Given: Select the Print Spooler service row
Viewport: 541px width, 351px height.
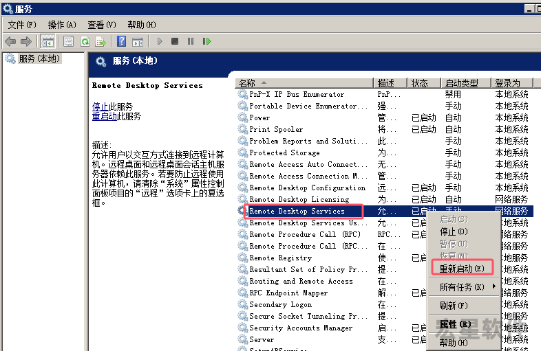Looking at the screenshot, I should [x=276, y=129].
